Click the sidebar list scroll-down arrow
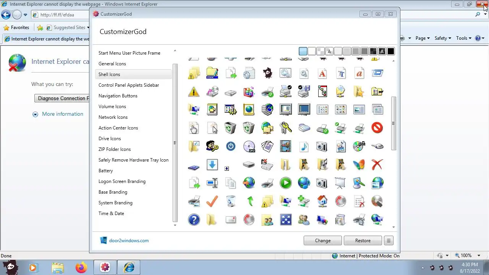This screenshot has height=275, width=489. coord(175,225)
